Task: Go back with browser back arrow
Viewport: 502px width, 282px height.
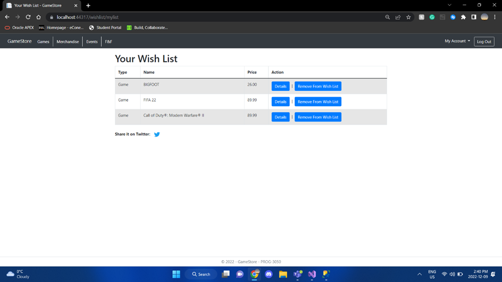Action: [x=7, y=18]
